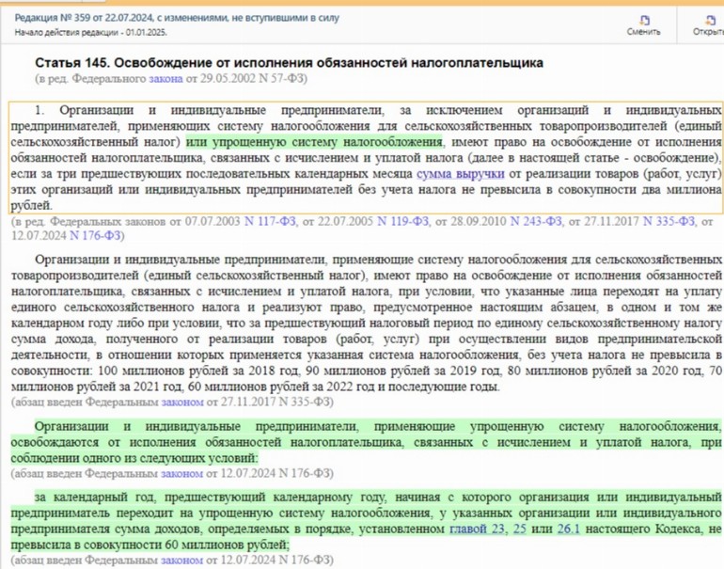Click highlighted phrase 'или упрощенную систему налогообложения'
Viewport: 724px width, 569px height.
[x=313, y=141]
